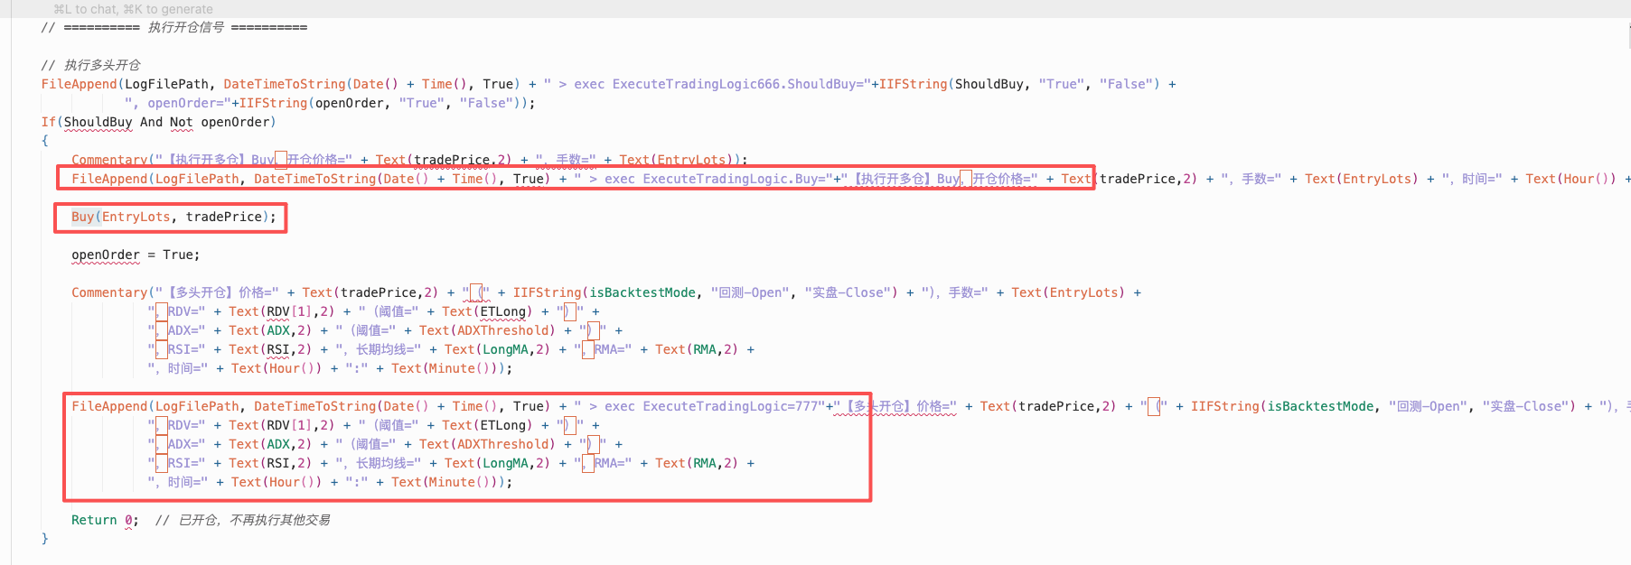
Task: Click the '⌘L to chat, ⌘K to generate' hint
Action: [x=133, y=9]
